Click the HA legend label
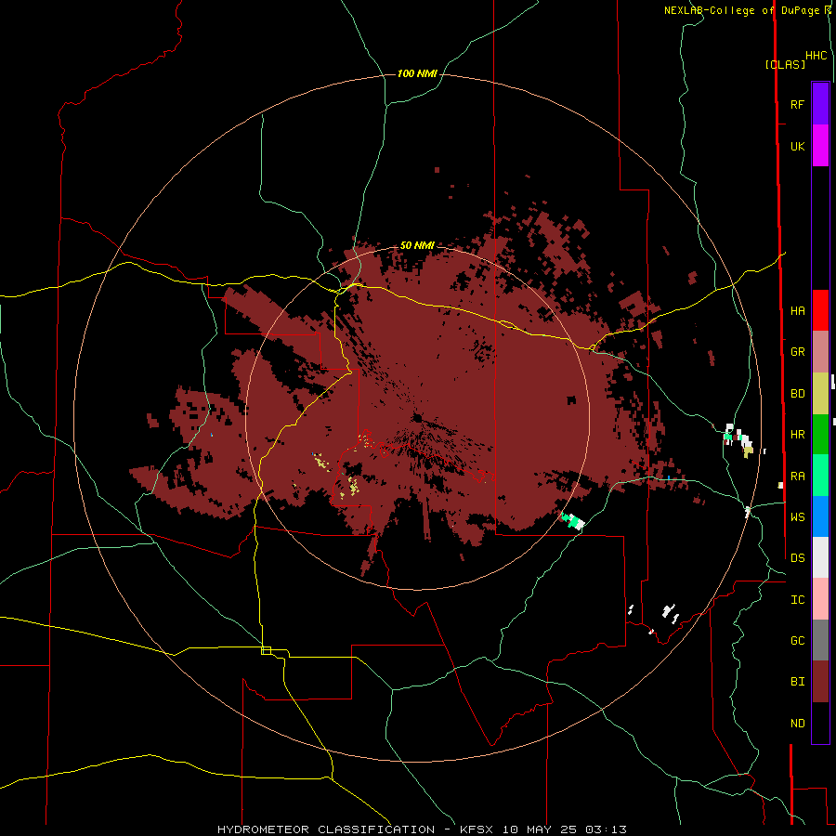This screenshot has width=836, height=836. coord(798,311)
